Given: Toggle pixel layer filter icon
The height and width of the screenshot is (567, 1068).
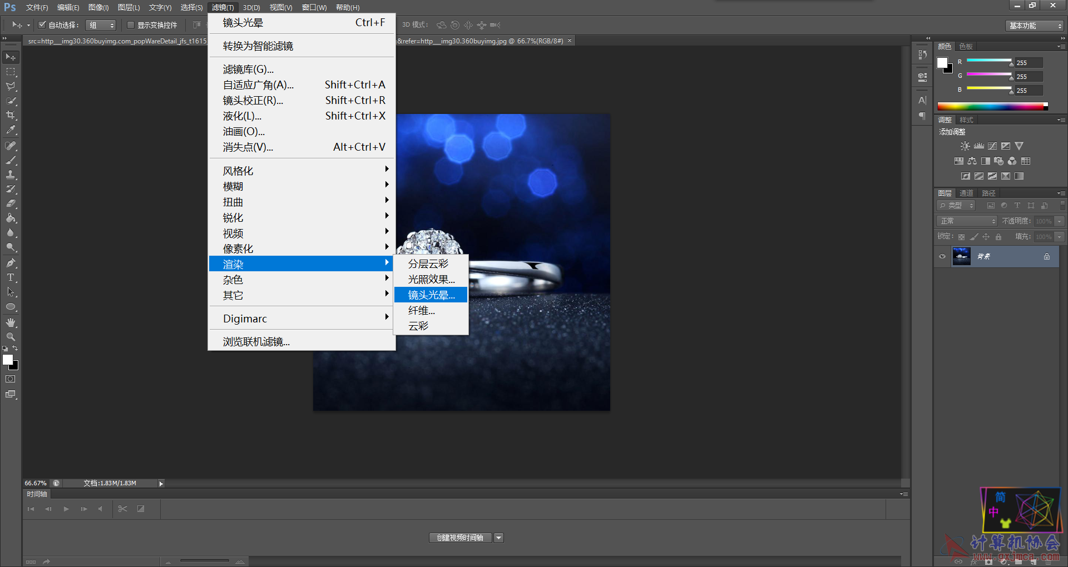Looking at the screenshot, I should [991, 206].
